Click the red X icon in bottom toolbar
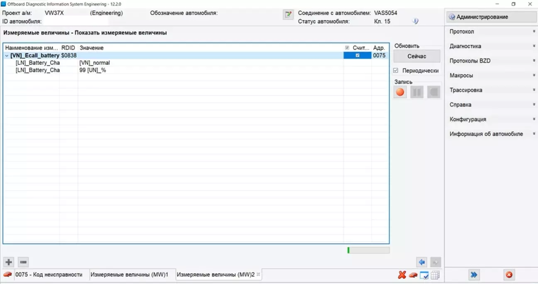 pyautogui.click(x=402, y=275)
